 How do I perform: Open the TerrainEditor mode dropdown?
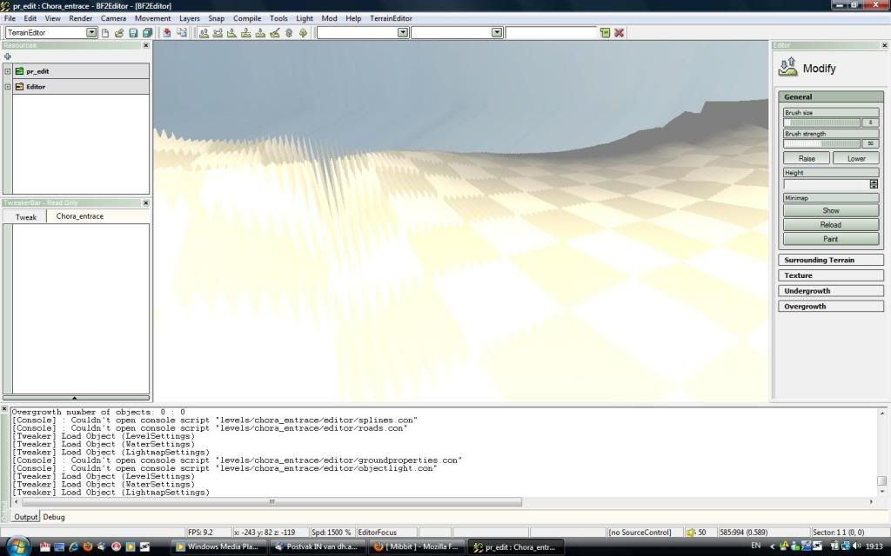pos(91,33)
